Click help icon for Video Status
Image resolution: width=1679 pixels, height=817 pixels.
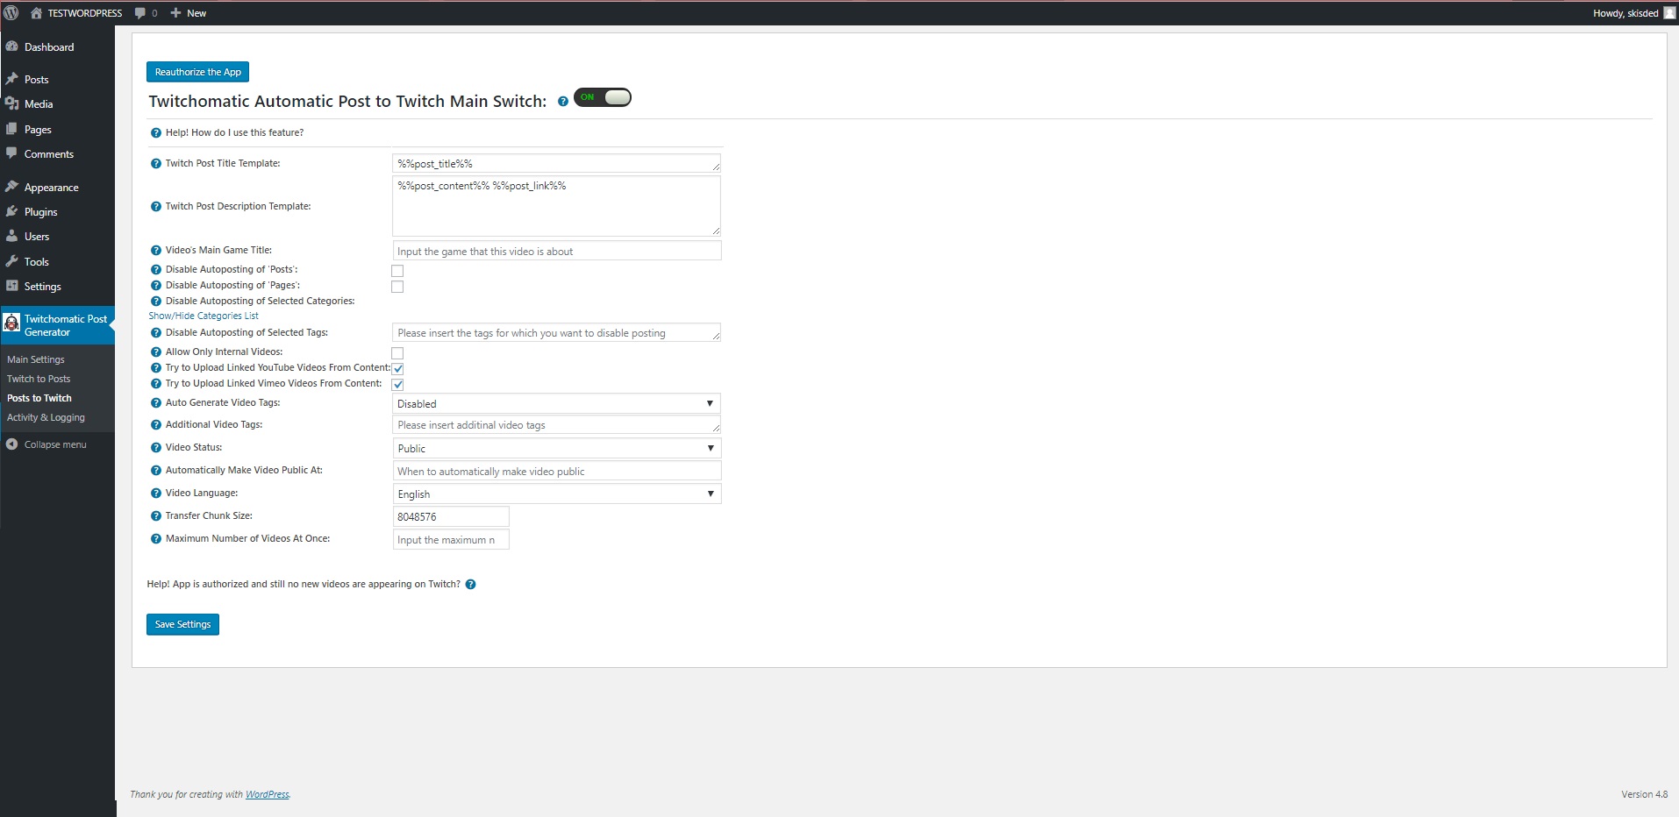click(156, 447)
